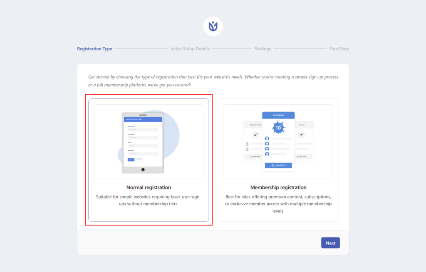Viewport: 426px width, 272px height.
Task: Click the tablet home button in the illustration
Action: coord(143,169)
